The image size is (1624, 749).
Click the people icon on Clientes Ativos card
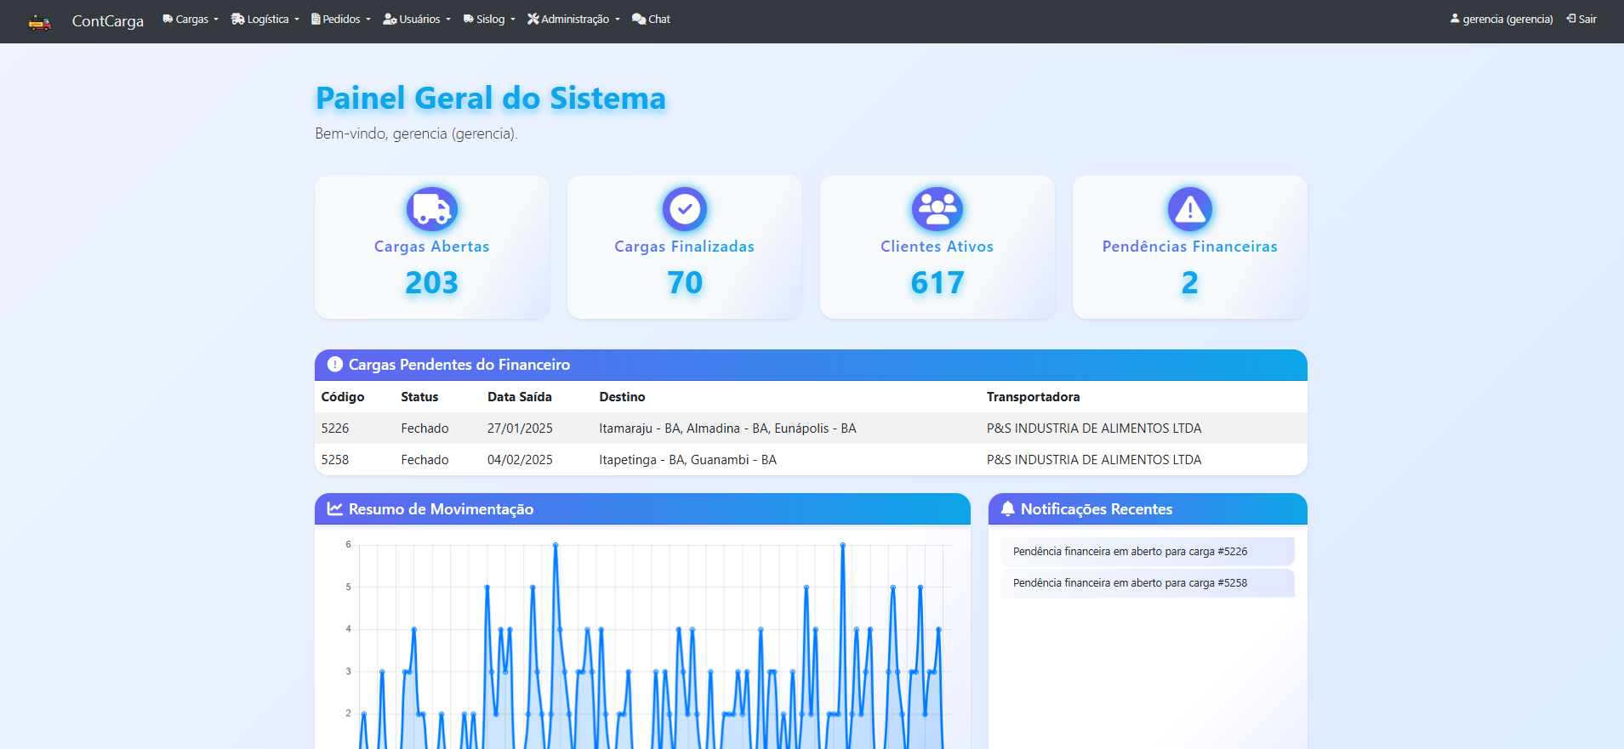937,209
